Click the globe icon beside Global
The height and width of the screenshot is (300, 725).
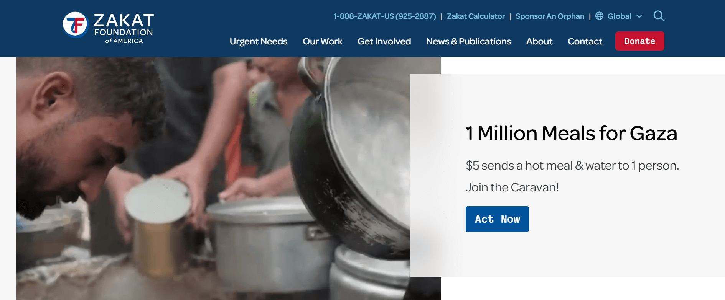pyautogui.click(x=599, y=16)
